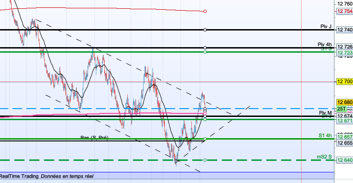Select the red circle on the top moving average

(x=205, y=11)
